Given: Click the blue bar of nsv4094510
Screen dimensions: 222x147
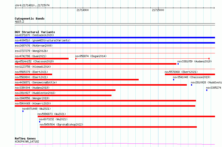Looking at the screenshot, I should [x=115, y=43].
